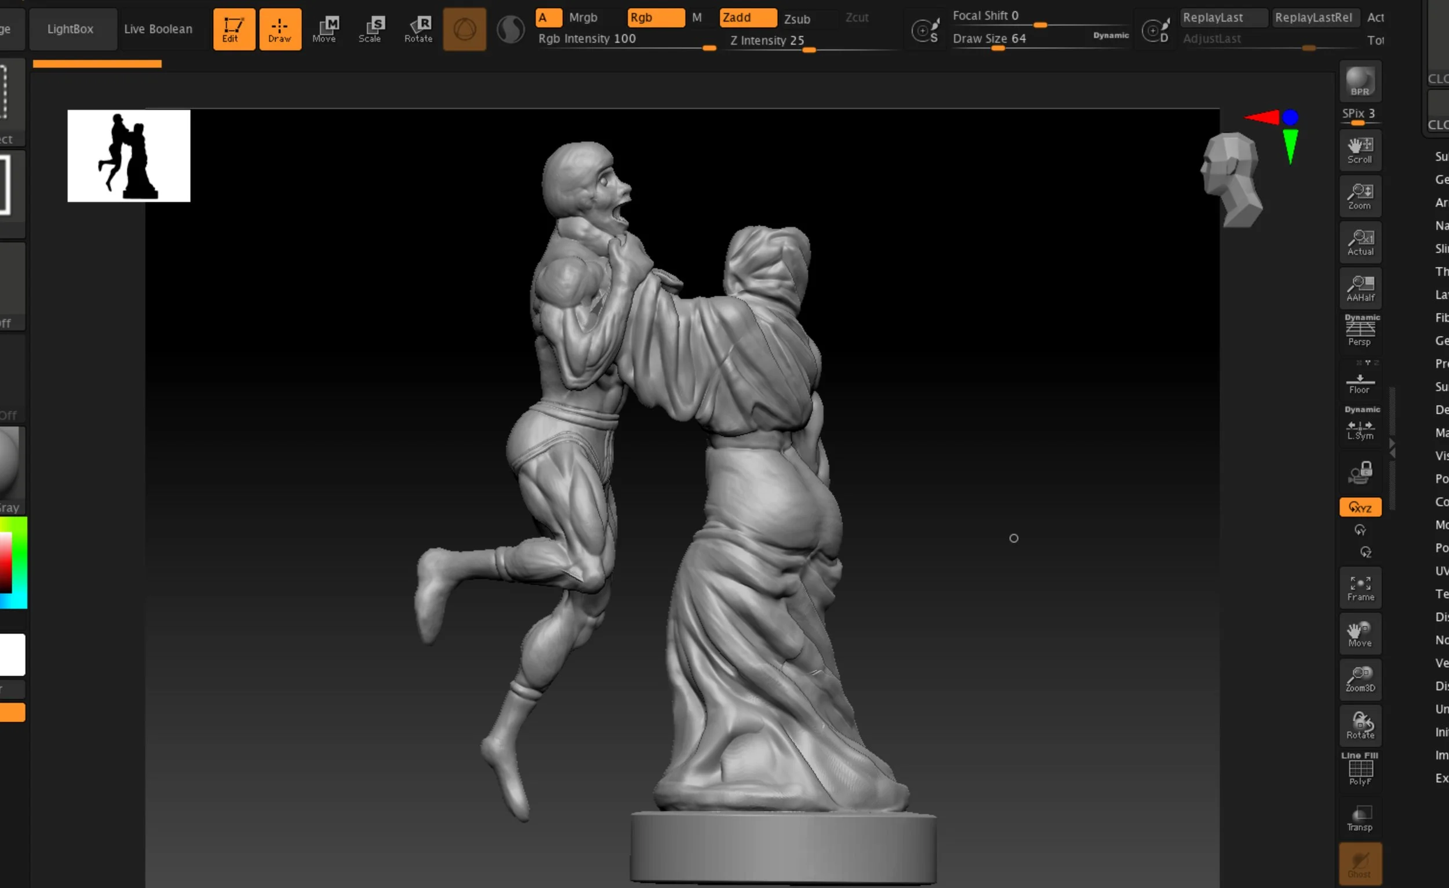Toggle Live Boolean mode
Viewport: 1449px width, 888px height.
pos(158,29)
